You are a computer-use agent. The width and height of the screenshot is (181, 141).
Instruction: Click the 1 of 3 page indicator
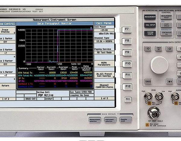[104, 99]
